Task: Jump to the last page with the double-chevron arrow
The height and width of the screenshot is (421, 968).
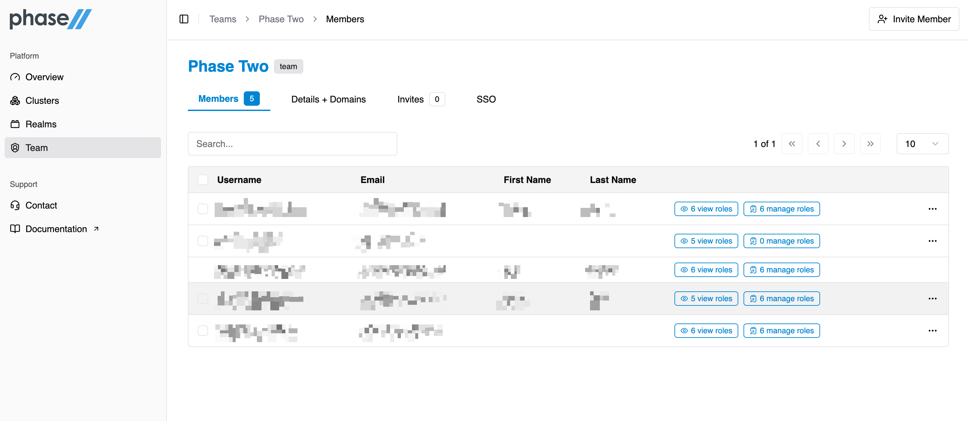Action: point(870,144)
